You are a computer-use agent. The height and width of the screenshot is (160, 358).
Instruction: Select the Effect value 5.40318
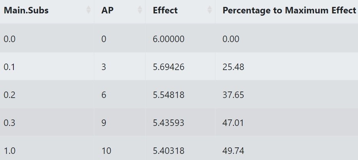tap(169, 151)
